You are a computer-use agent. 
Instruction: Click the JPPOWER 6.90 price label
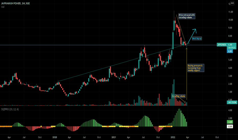tap(226, 45)
